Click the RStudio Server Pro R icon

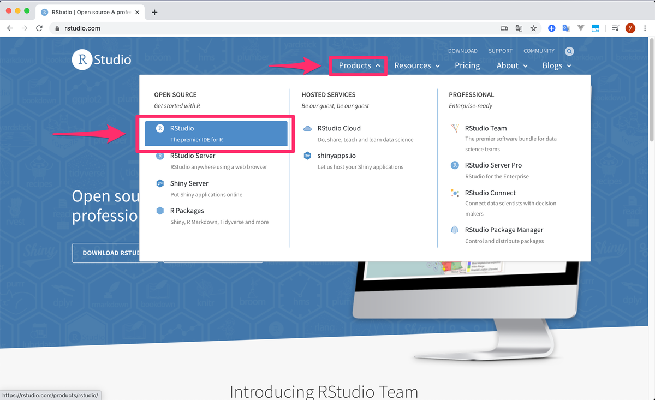coord(455,165)
